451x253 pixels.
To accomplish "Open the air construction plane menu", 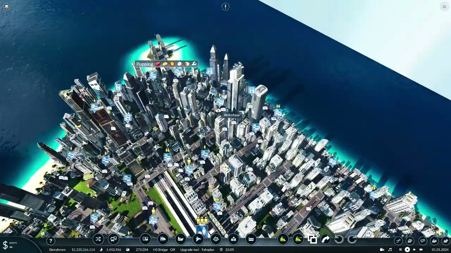I will (x=198, y=239).
